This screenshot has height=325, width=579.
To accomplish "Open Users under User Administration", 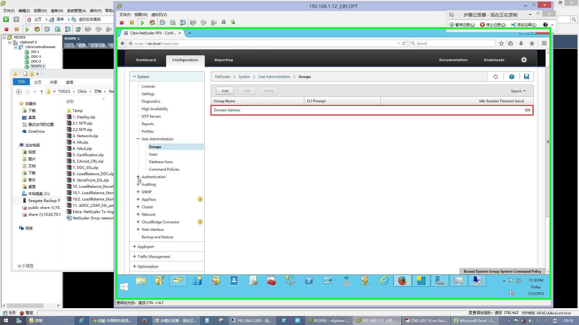I will point(153,154).
